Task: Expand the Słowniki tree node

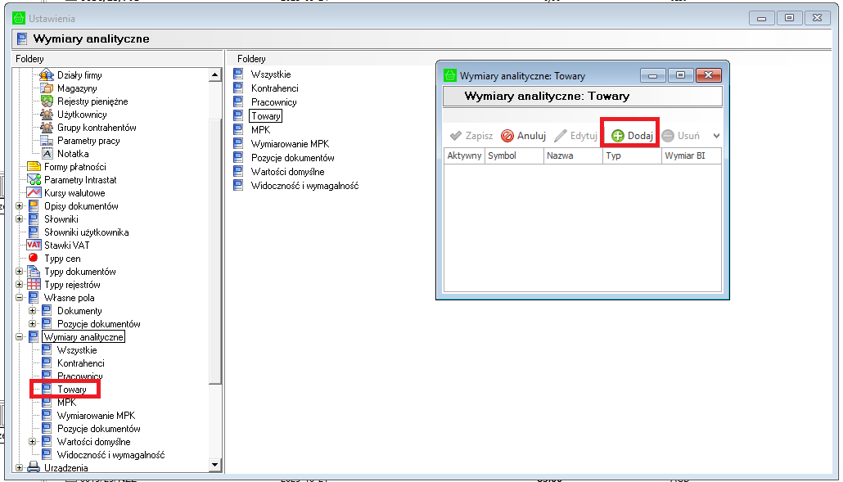Action: coord(19,219)
